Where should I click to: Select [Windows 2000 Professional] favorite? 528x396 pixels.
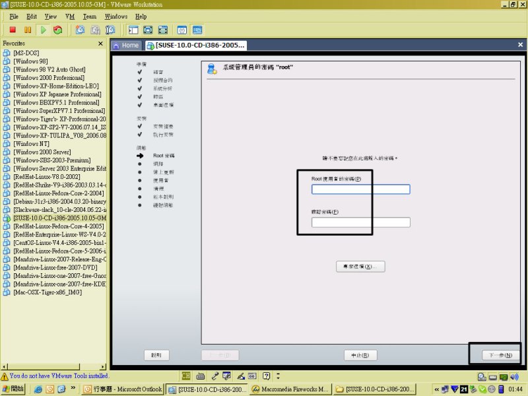[49, 78]
